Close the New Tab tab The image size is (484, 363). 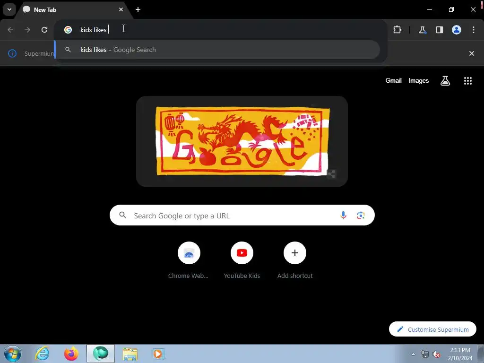click(121, 9)
